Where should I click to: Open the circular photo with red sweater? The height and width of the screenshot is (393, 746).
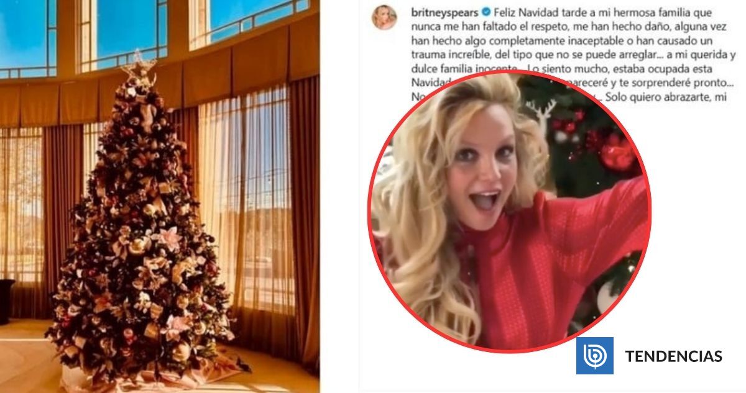click(x=509, y=212)
